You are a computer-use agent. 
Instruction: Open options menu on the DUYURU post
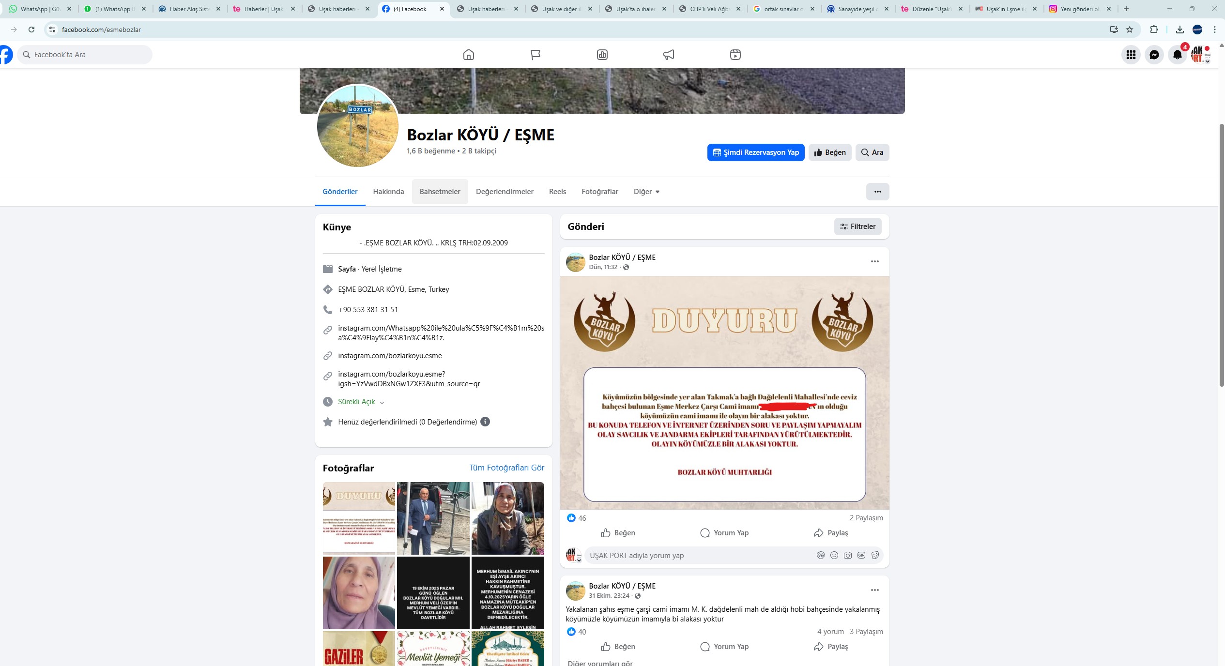(874, 261)
